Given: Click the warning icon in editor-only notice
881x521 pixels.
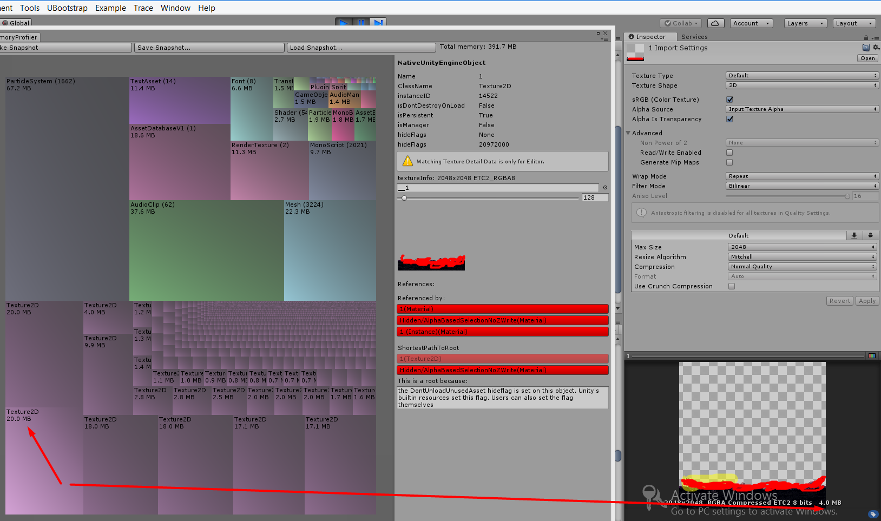Looking at the screenshot, I should (x=407, y=161).
